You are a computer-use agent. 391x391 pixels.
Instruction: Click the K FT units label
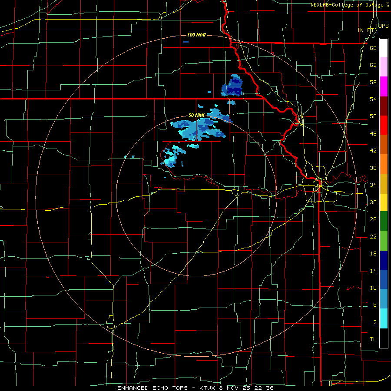point(368,30)
